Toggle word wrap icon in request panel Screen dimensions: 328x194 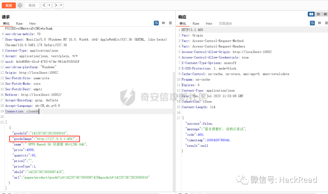pyautogui.click(x=156, y=23)
